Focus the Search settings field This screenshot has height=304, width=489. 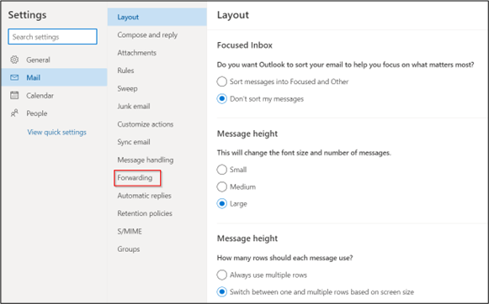point(52,37)
